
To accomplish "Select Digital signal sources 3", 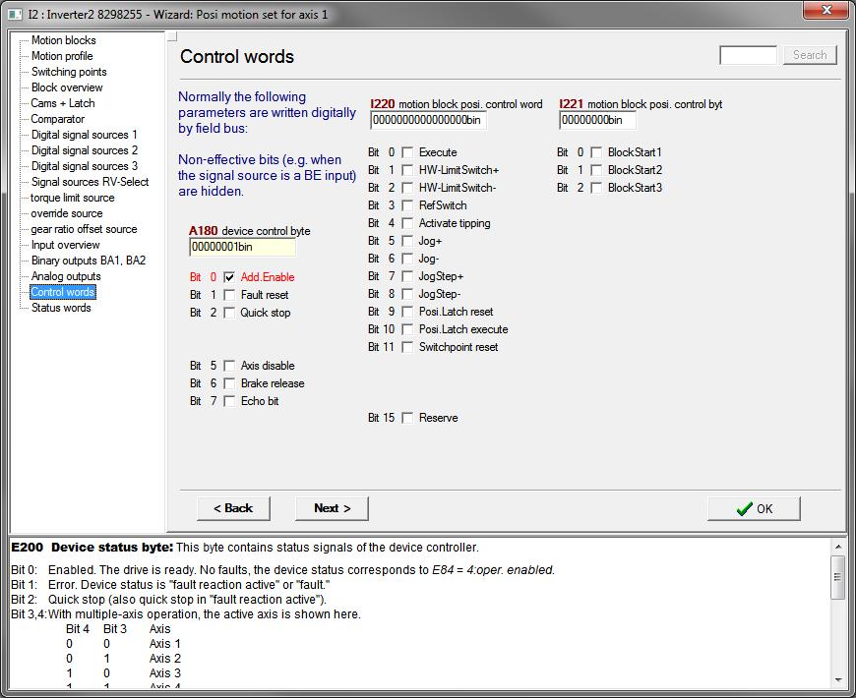I will pos(84,166).
